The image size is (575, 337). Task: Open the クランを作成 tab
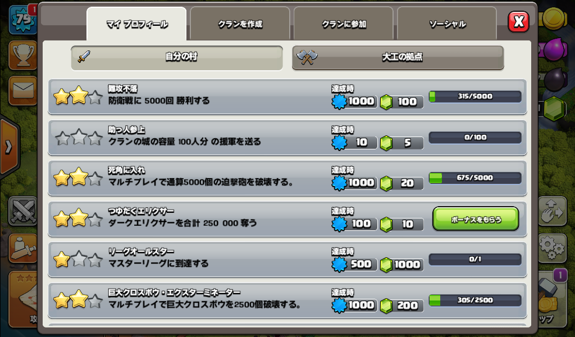(240, 24)
